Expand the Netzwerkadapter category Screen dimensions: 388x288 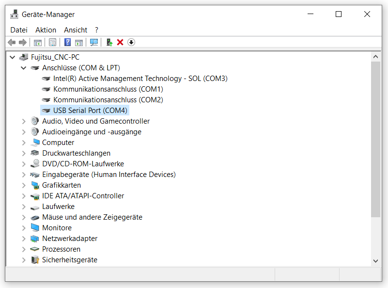[x=24, y=239]
